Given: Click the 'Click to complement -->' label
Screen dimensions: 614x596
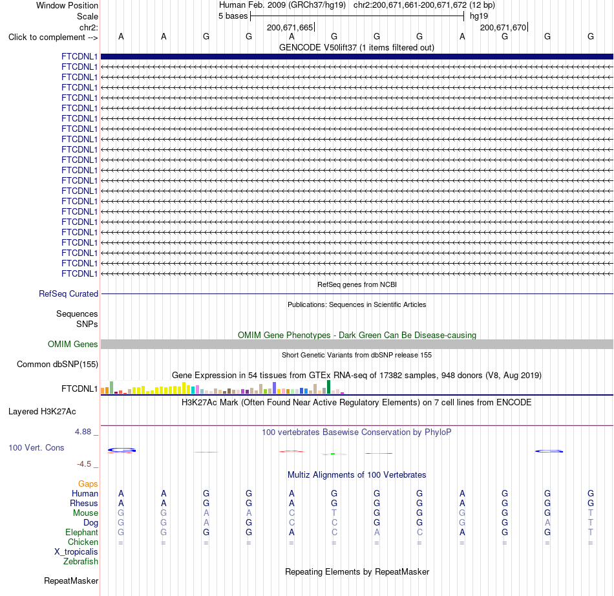Looking at the screenshot, I should 53,37.
